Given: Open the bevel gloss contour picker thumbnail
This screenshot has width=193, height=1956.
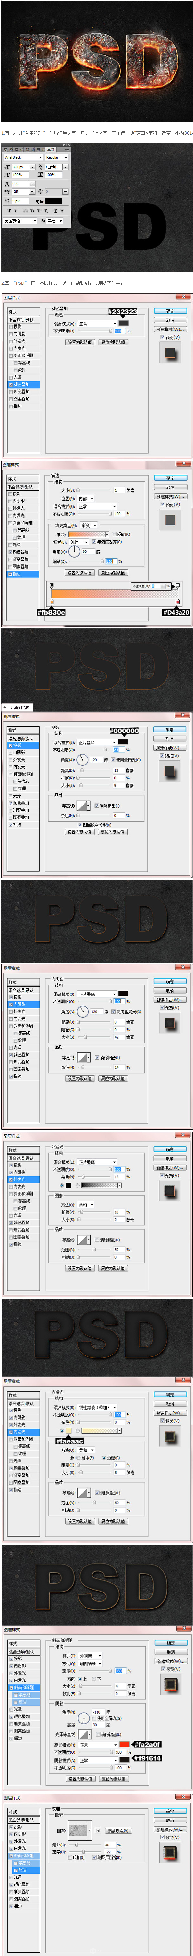Looking at the screenshot, I should pyautogui.click(x=83, y=1734).
